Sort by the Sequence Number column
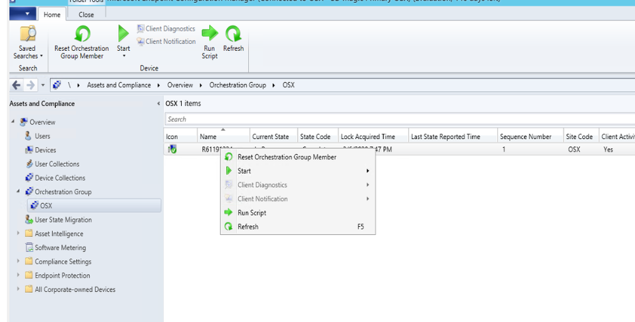 [x=531, y=137]
